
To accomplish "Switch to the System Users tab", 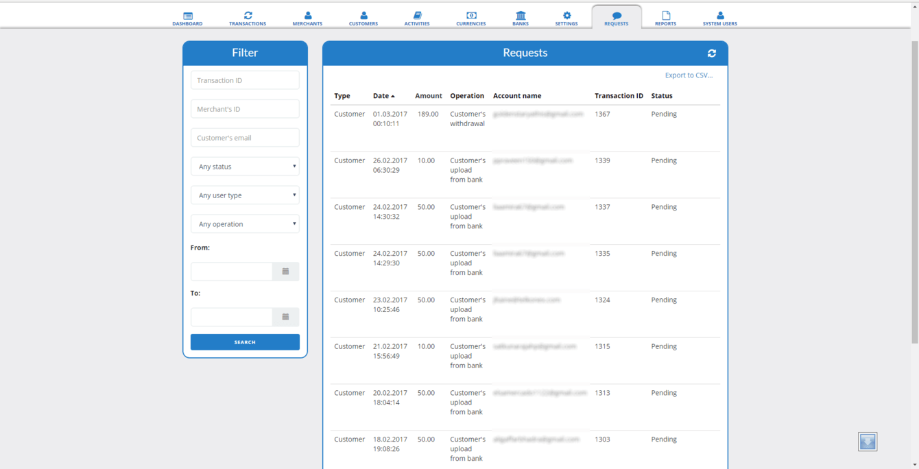I will (x=719, y=19).
